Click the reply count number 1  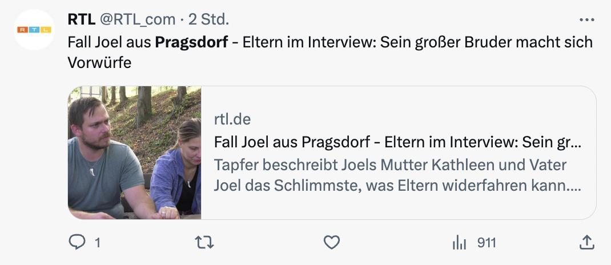[97, 243]
